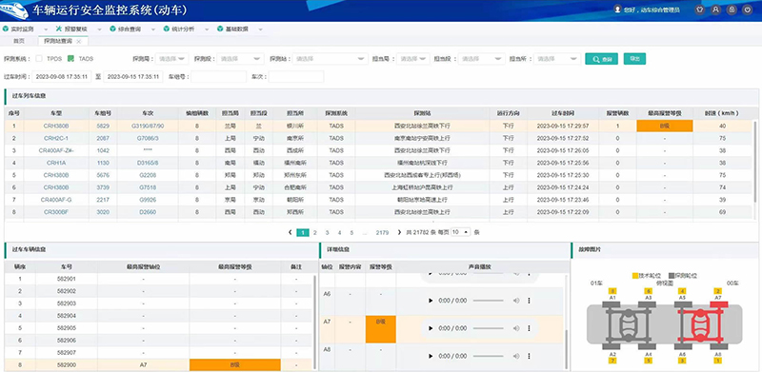Mute the A8 audio player
762x372 pixels.
(x=516, y=356)
